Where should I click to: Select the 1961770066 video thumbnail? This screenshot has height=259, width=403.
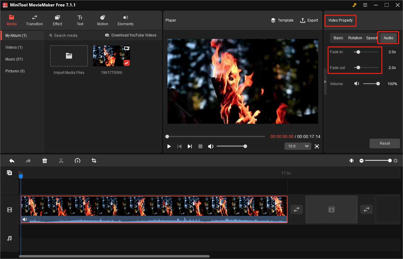click(x=112, y=56)
